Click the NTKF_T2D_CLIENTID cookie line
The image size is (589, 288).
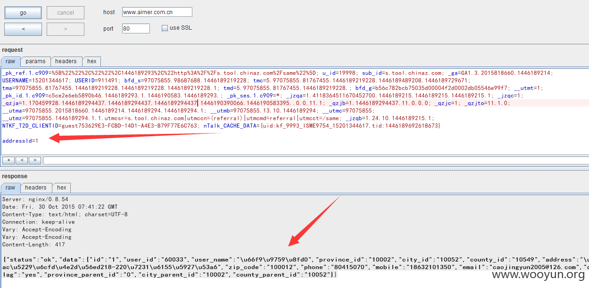point(221,126)
